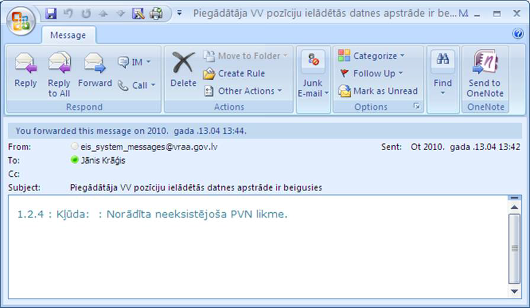
Task: Click the Help question mark icon
Action: (x=518, y=34)
